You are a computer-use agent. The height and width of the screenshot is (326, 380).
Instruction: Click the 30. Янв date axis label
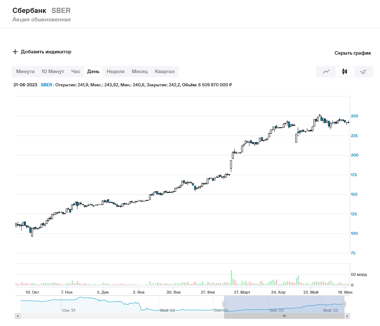pos(174,292)
